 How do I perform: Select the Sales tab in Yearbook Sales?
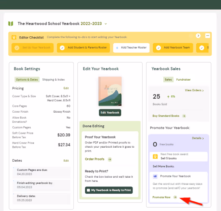[x=168, y=80]
